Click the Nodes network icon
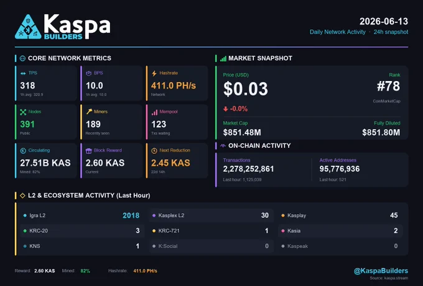 (23, 112)
